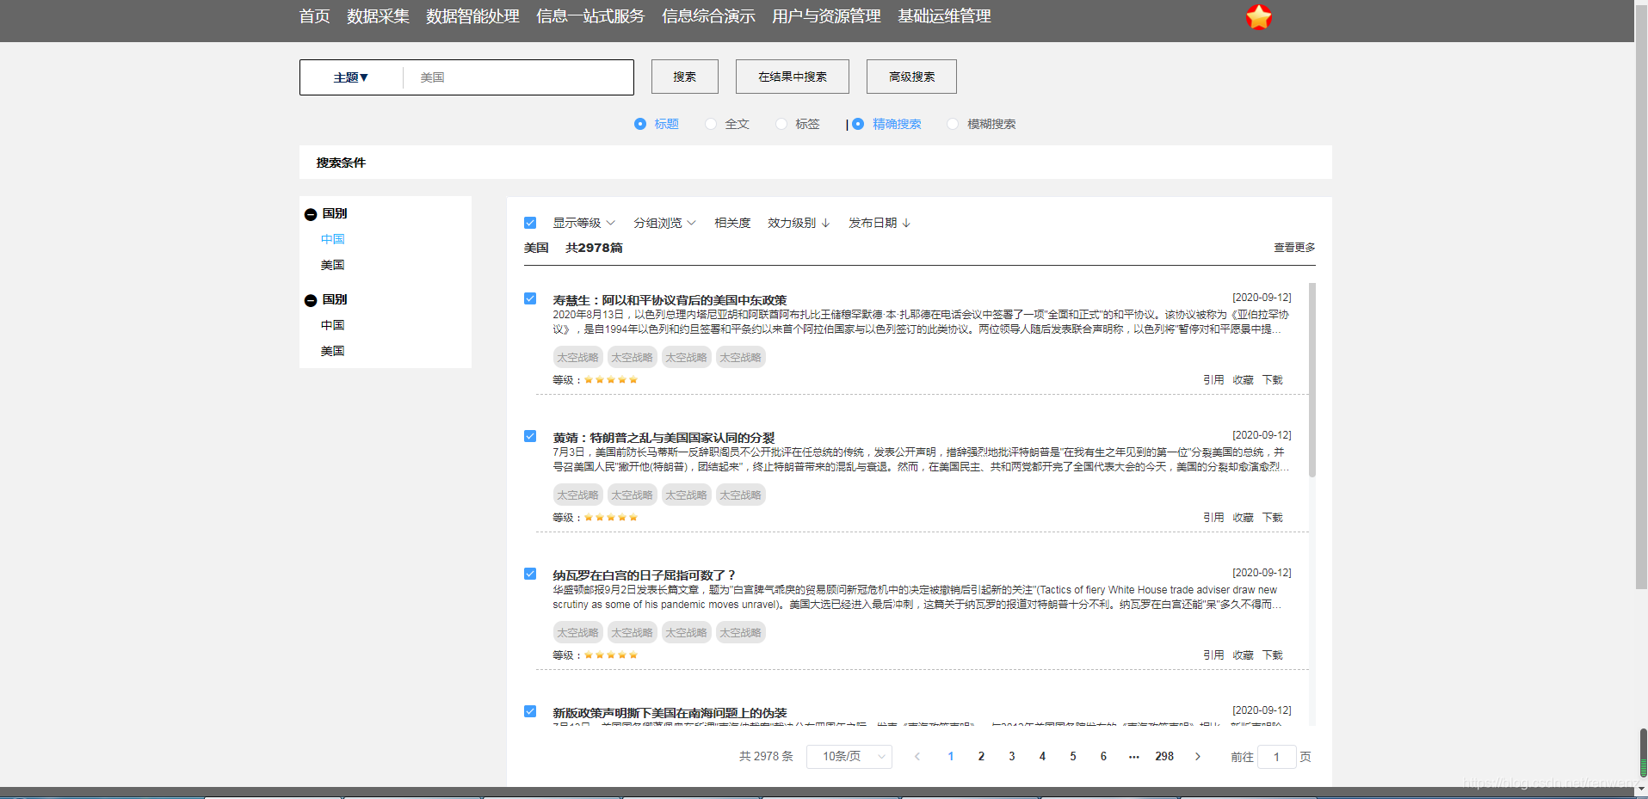
Task: Click the 查看更多 link
Action: pyautogui.click(x=1294, y=248)
